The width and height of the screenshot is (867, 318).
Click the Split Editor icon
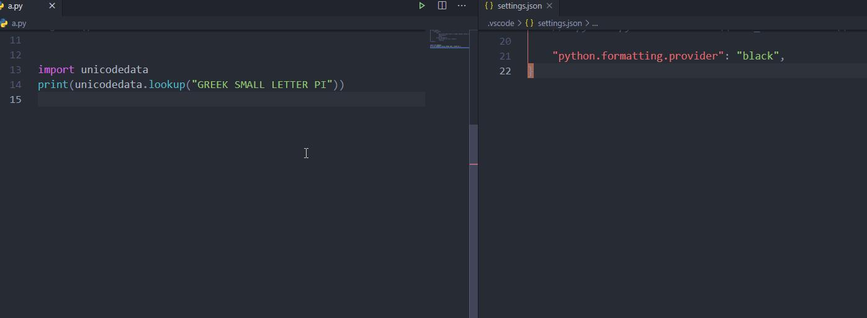point(442,6)
